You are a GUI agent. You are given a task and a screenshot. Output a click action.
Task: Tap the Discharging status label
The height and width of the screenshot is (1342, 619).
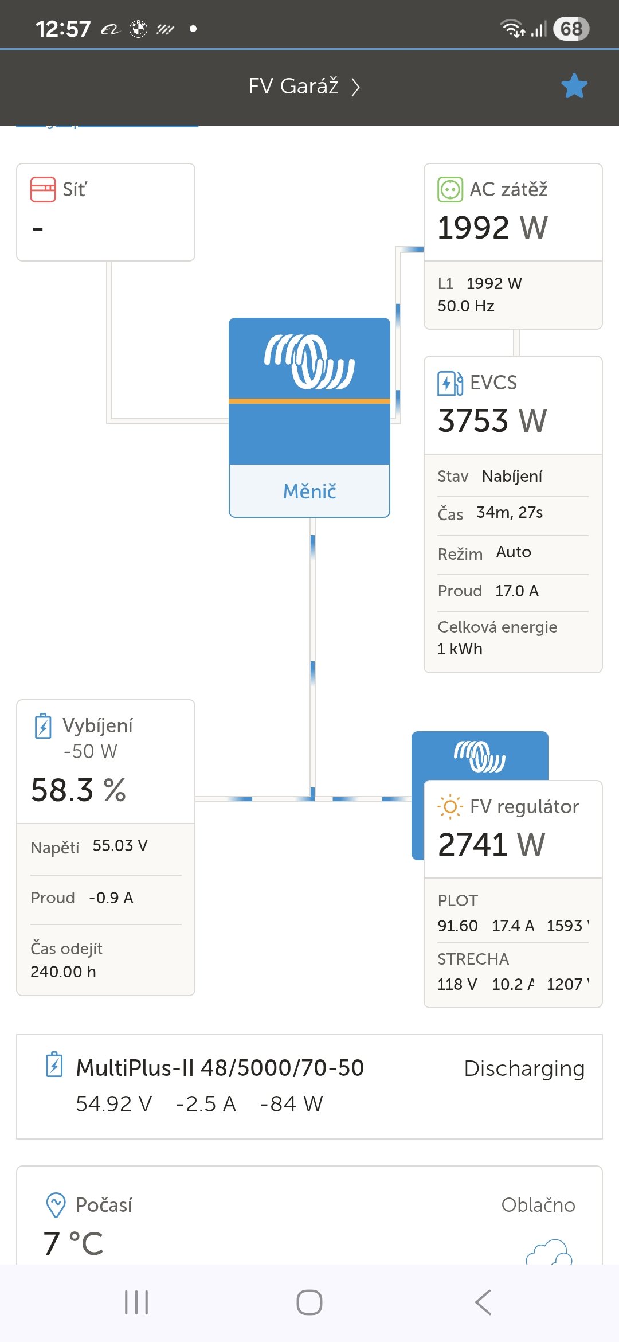[x=524, y=1068]
